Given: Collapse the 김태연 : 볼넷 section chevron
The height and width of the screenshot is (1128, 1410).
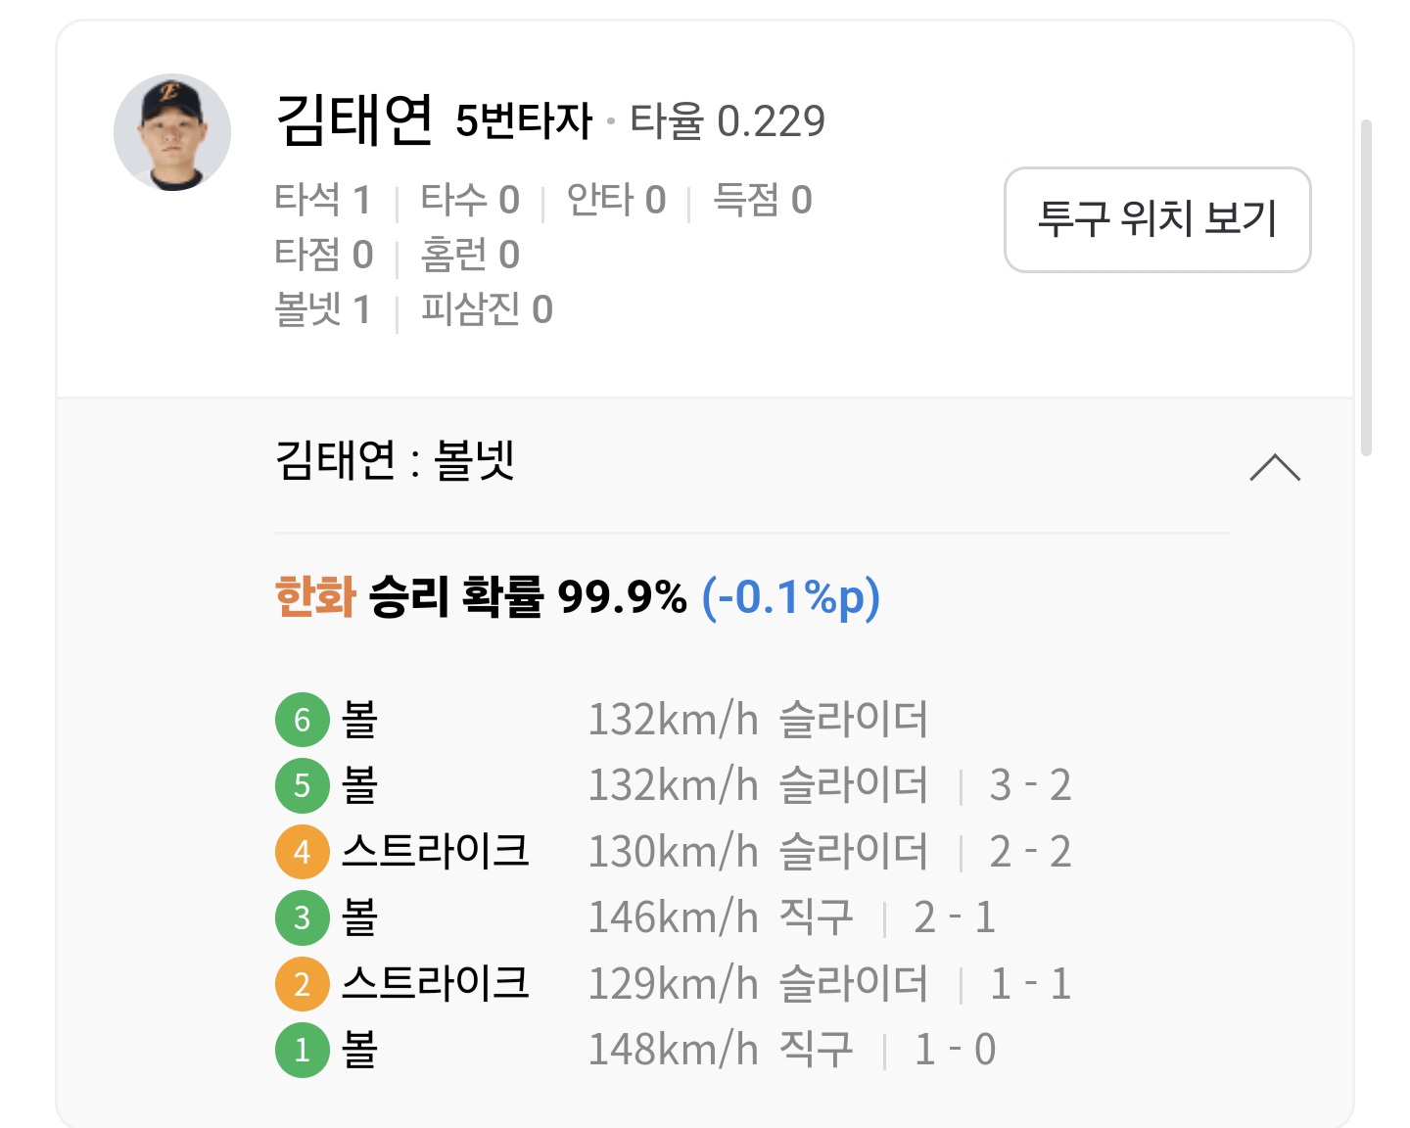Looking at the screenshot, I should coord(1275,467).
